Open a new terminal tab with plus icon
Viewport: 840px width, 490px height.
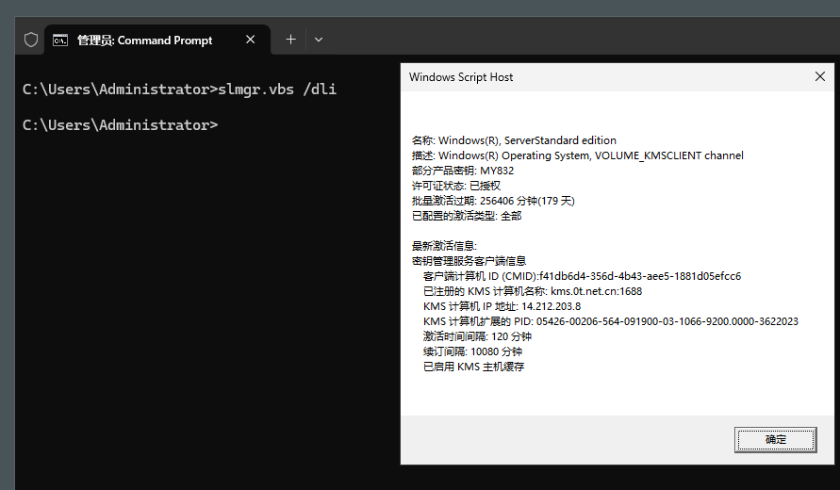click(290, 40)
